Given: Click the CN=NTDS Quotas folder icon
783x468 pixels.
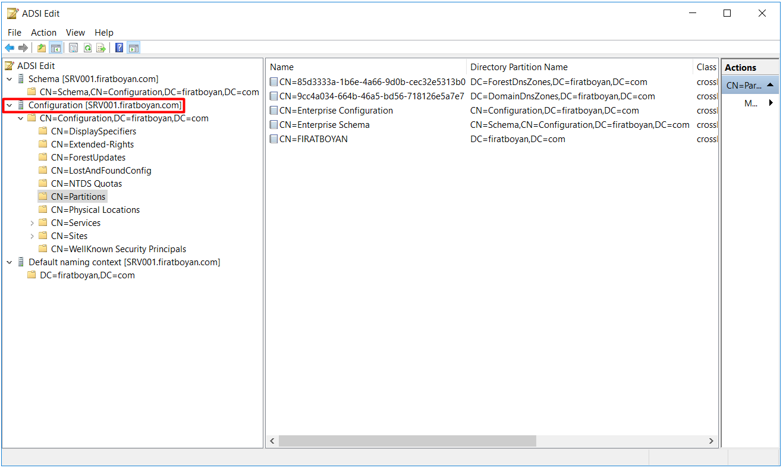Looking at the screenshot, I should pos(43,184).
